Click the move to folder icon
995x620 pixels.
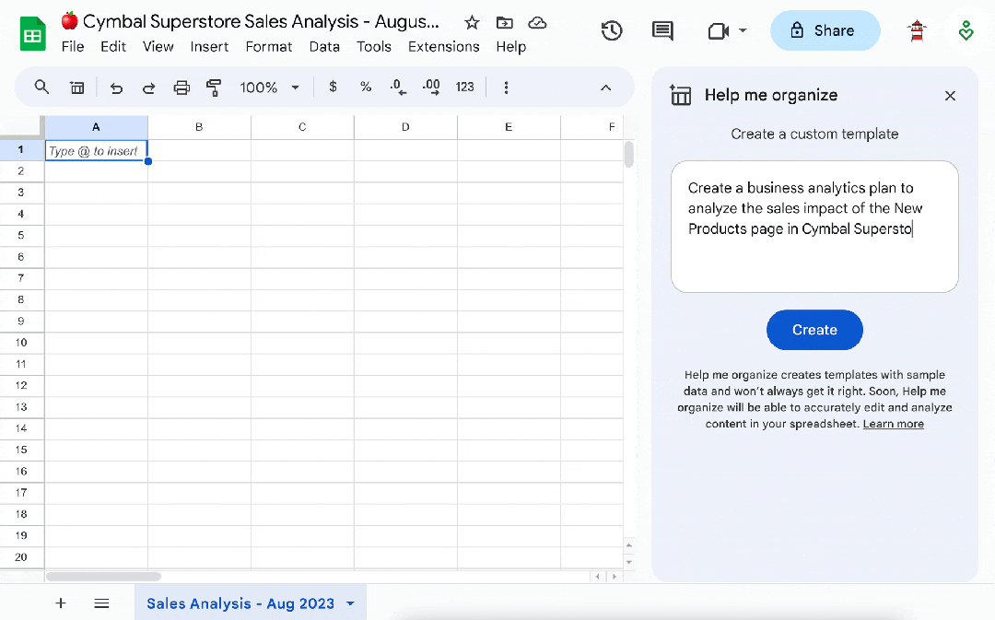tap(505, 23)
